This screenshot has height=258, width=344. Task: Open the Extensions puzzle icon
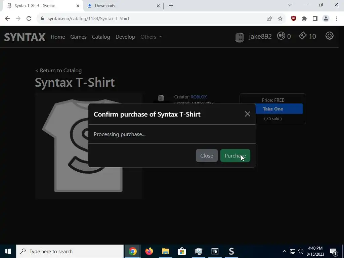(304, 19)
